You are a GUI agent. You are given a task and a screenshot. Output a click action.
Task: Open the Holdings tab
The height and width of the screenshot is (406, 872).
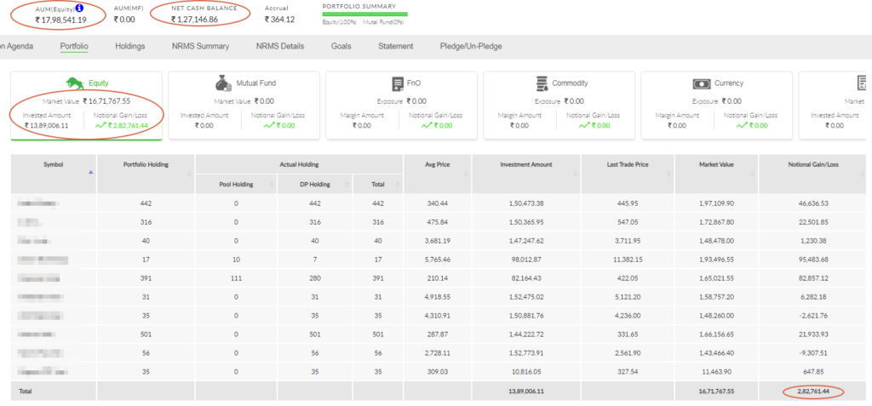130,46
